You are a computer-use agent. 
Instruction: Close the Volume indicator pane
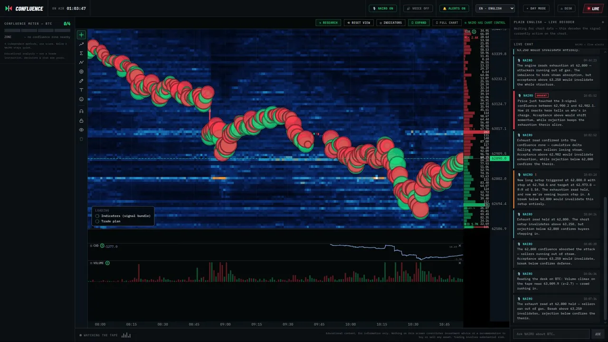point(460,263)
